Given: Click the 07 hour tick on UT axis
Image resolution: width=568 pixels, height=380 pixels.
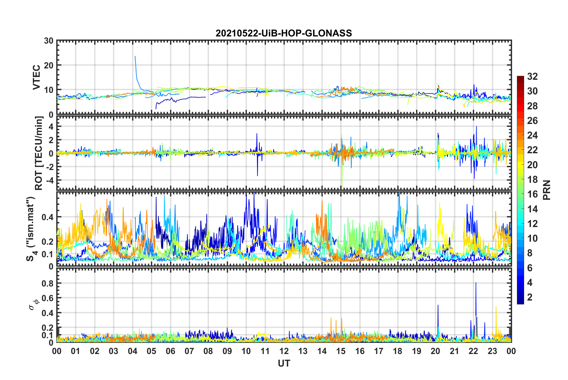Looking at the screenshot, I should coord(189,351).
